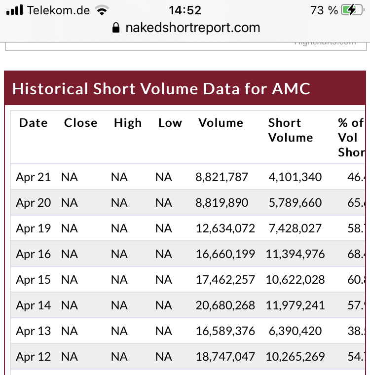Image resolution: width=370 pixels, height=375 pixels.
Task: Click Apr 19 short volume 7,428,027
Action: 295,228
